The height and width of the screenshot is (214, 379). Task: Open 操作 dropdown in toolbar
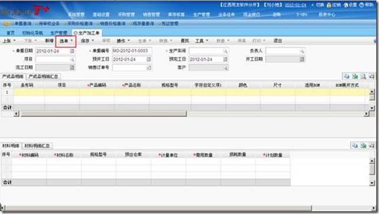(x=123, y=41)
